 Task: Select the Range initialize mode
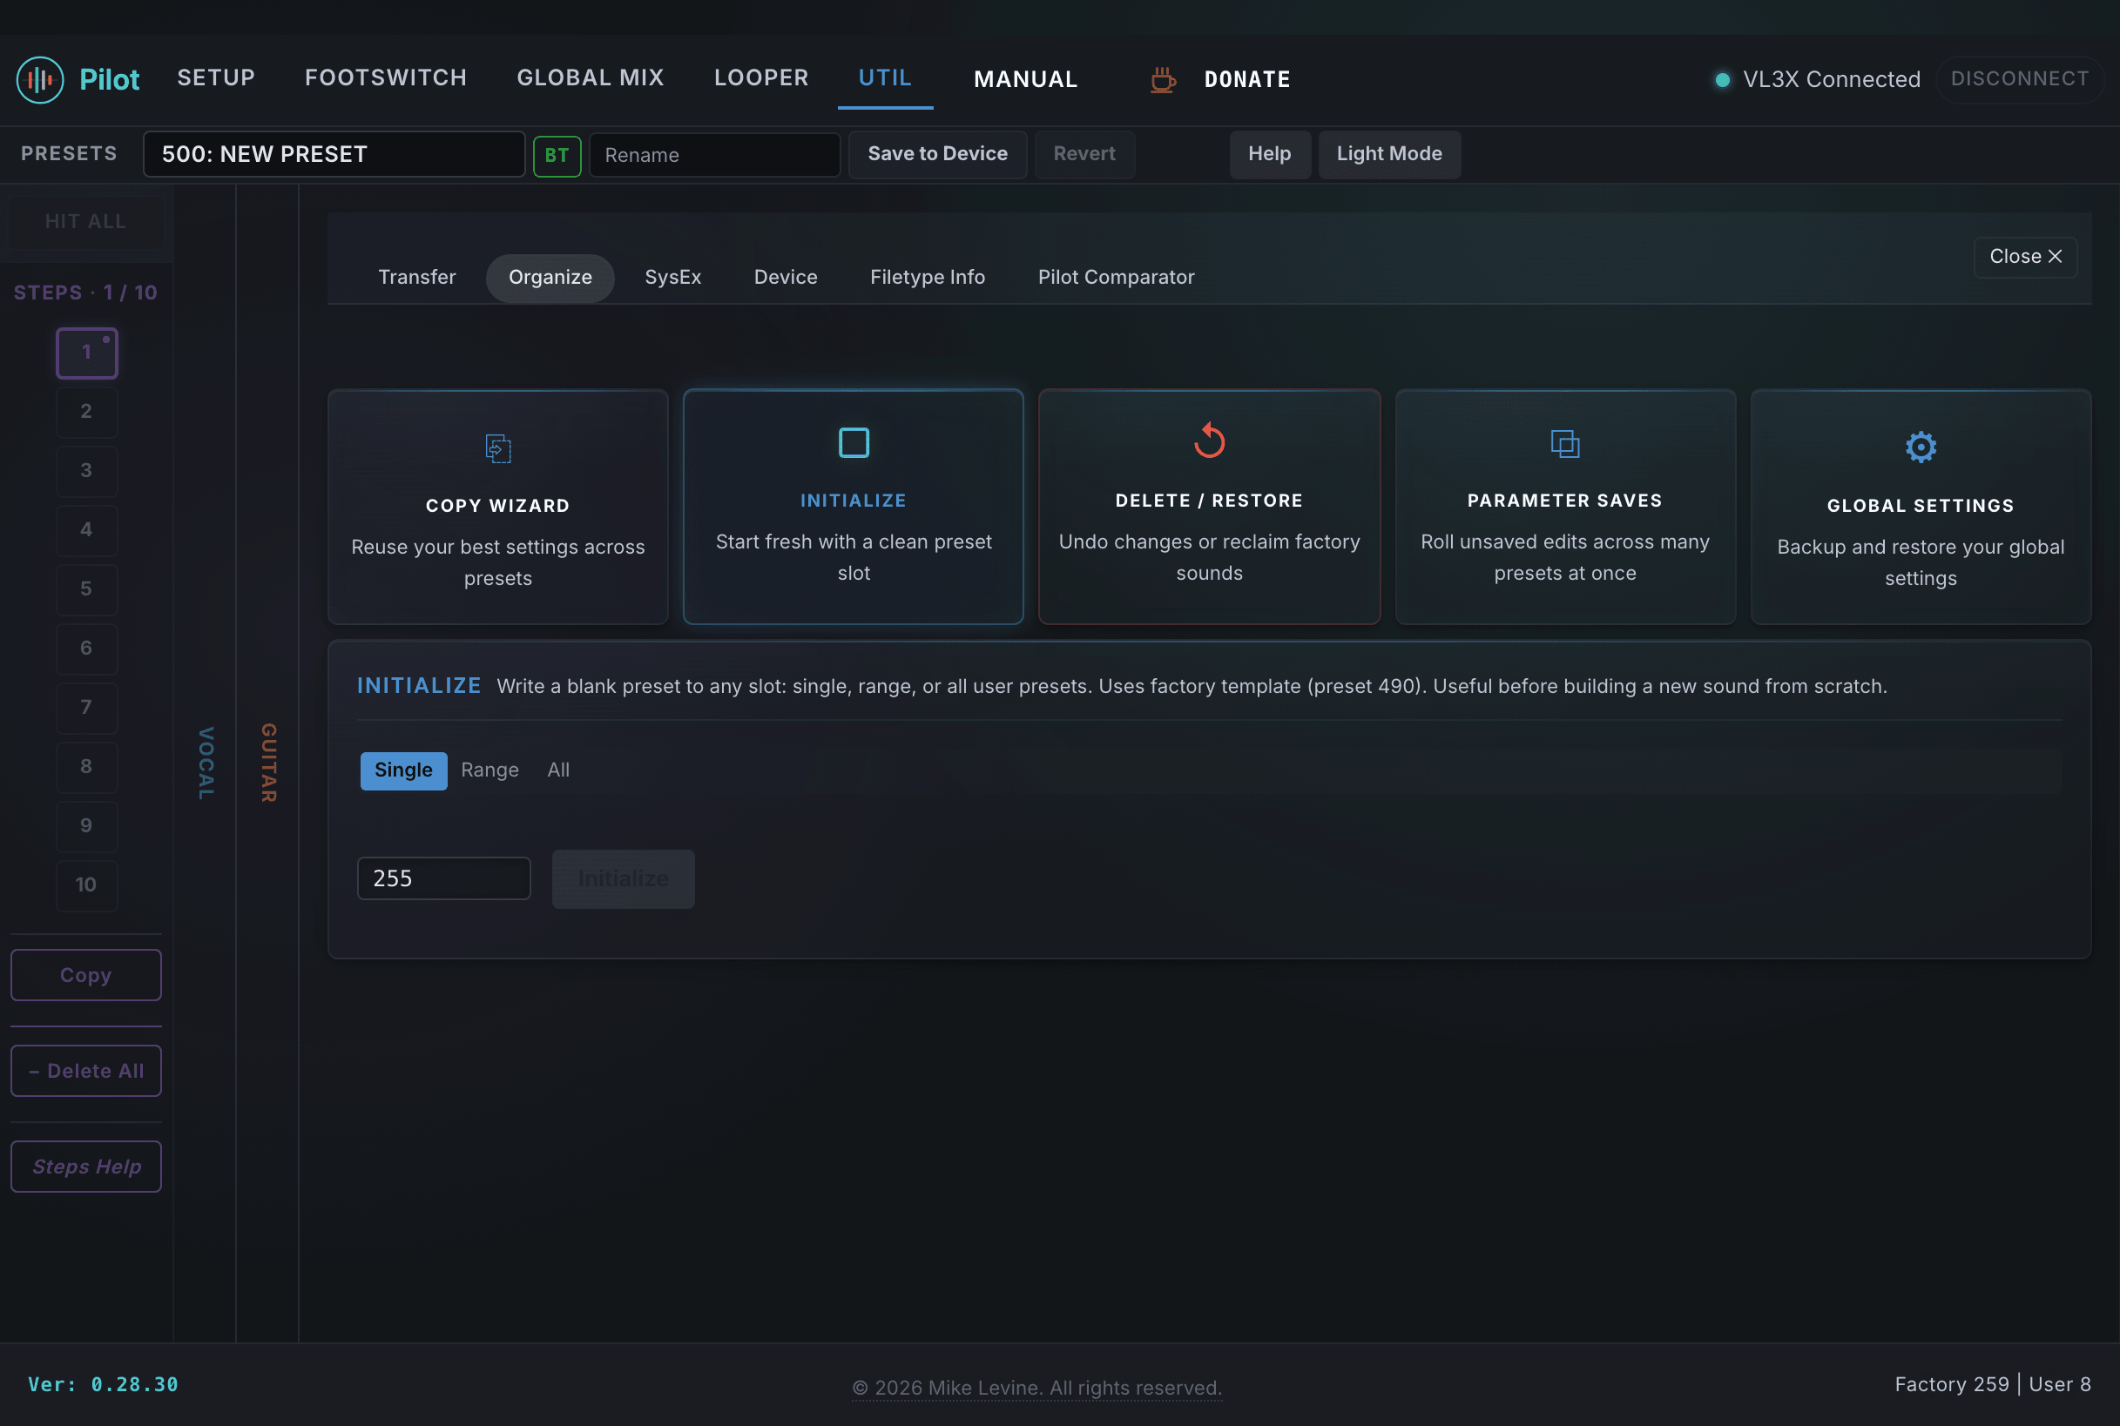[489, 770]
